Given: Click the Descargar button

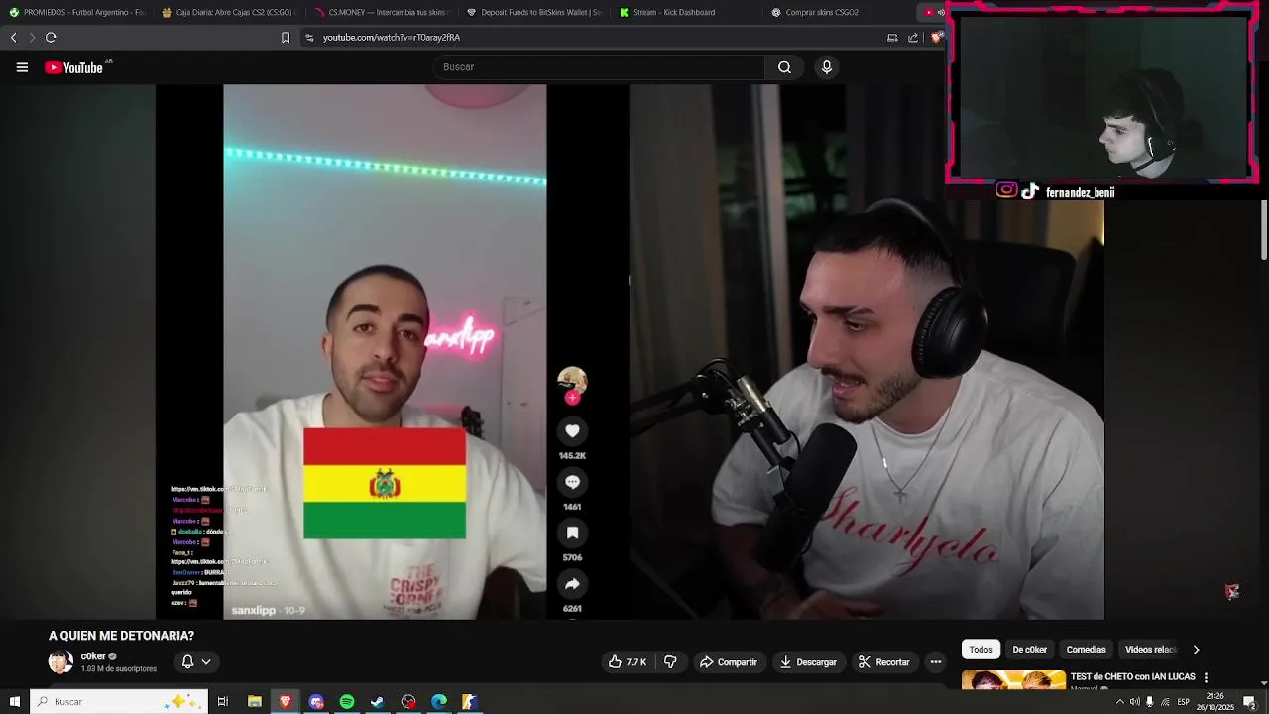Looking at the screenshot, I should pos(808,661).
